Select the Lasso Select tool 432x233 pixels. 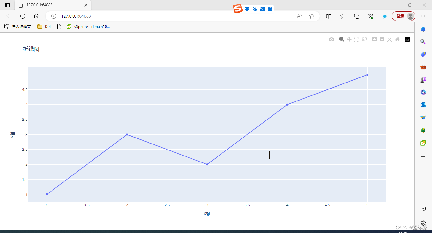coord(364,39)
